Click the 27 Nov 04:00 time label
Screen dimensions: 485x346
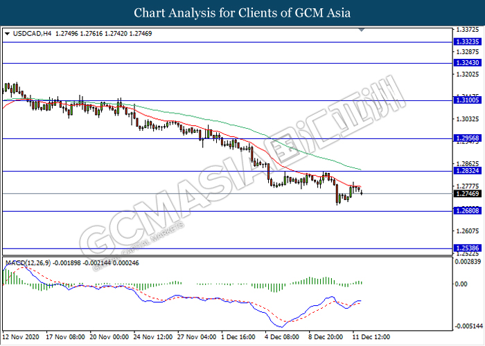(x=197, y=337)
